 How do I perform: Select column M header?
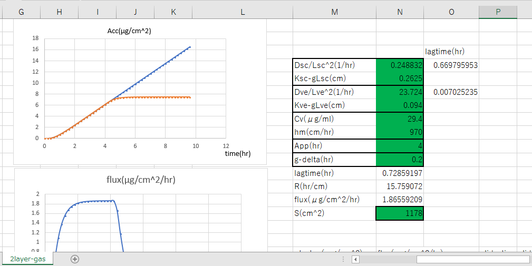pos(334,12)
